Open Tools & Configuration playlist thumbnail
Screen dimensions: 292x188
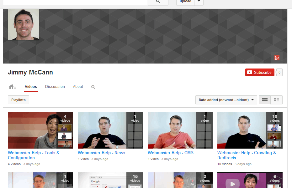pyautogui.click(x=40, y=130)
